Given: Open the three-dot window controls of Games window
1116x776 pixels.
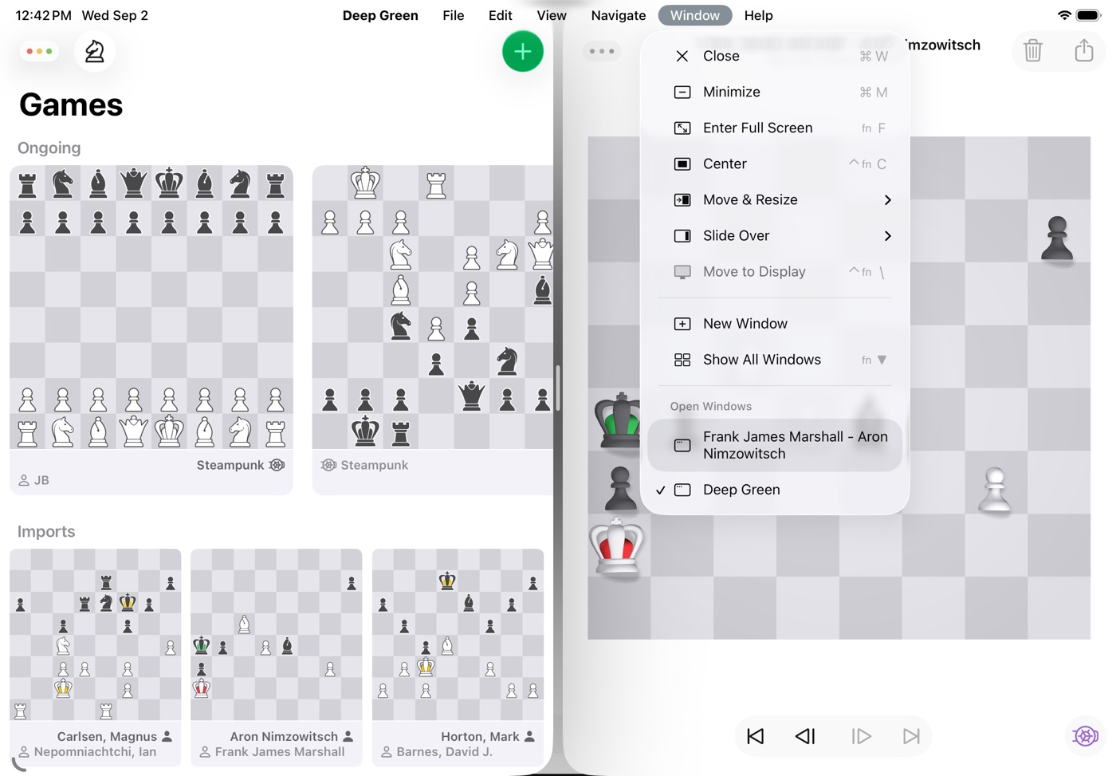Looking at the screenshot, I should pyautogui.click(x=39, y=52).
